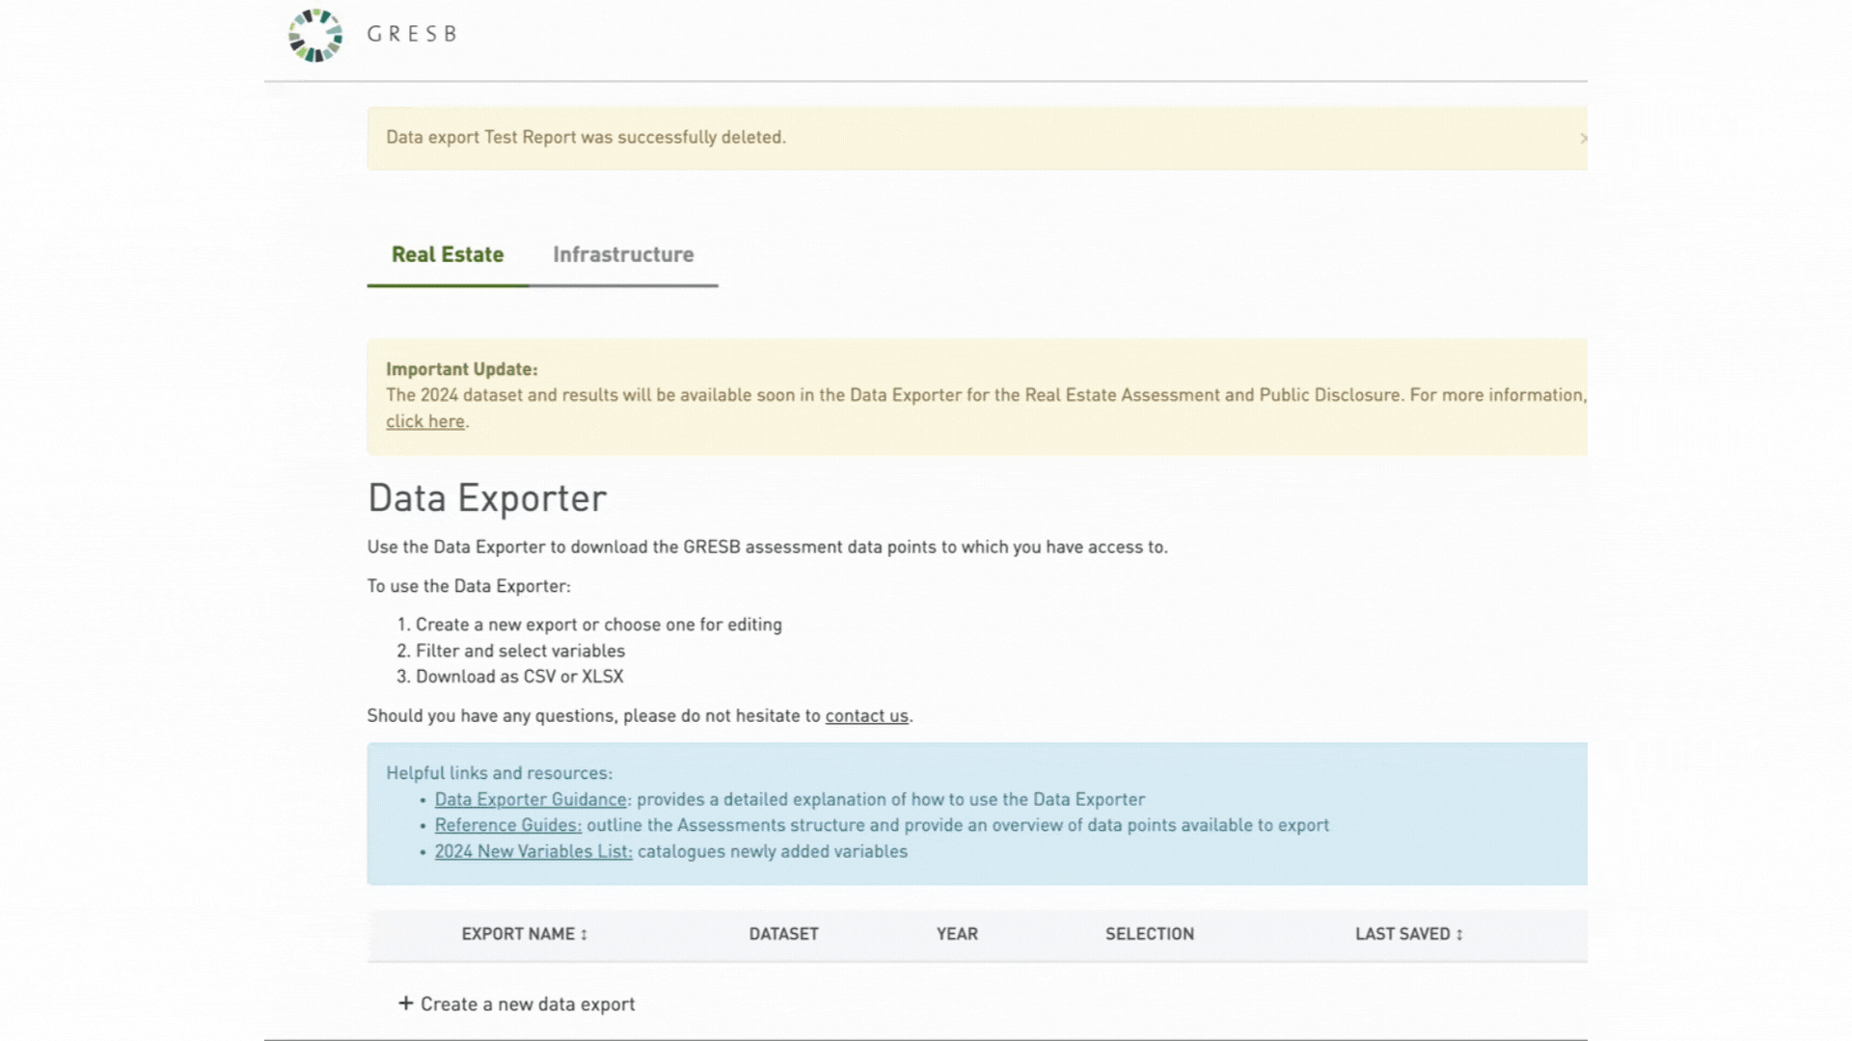Open the Data Exporter Guidance link
The width and height of the screenshot is (1852, 1041).
coord(531,799)
